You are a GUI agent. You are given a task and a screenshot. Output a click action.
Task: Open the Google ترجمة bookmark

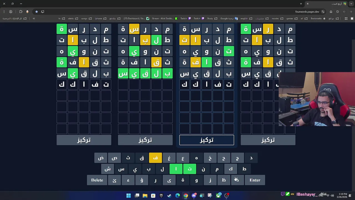[229, 19]
